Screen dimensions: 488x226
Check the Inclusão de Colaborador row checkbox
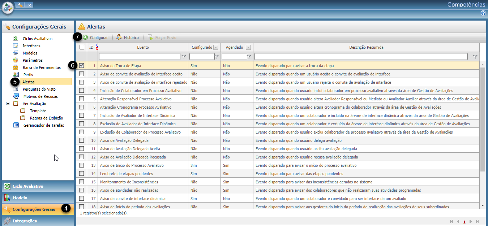pyautogui.click(x=82, y=90)
